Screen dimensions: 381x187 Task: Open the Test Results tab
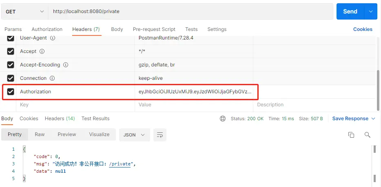click(95, 119)
